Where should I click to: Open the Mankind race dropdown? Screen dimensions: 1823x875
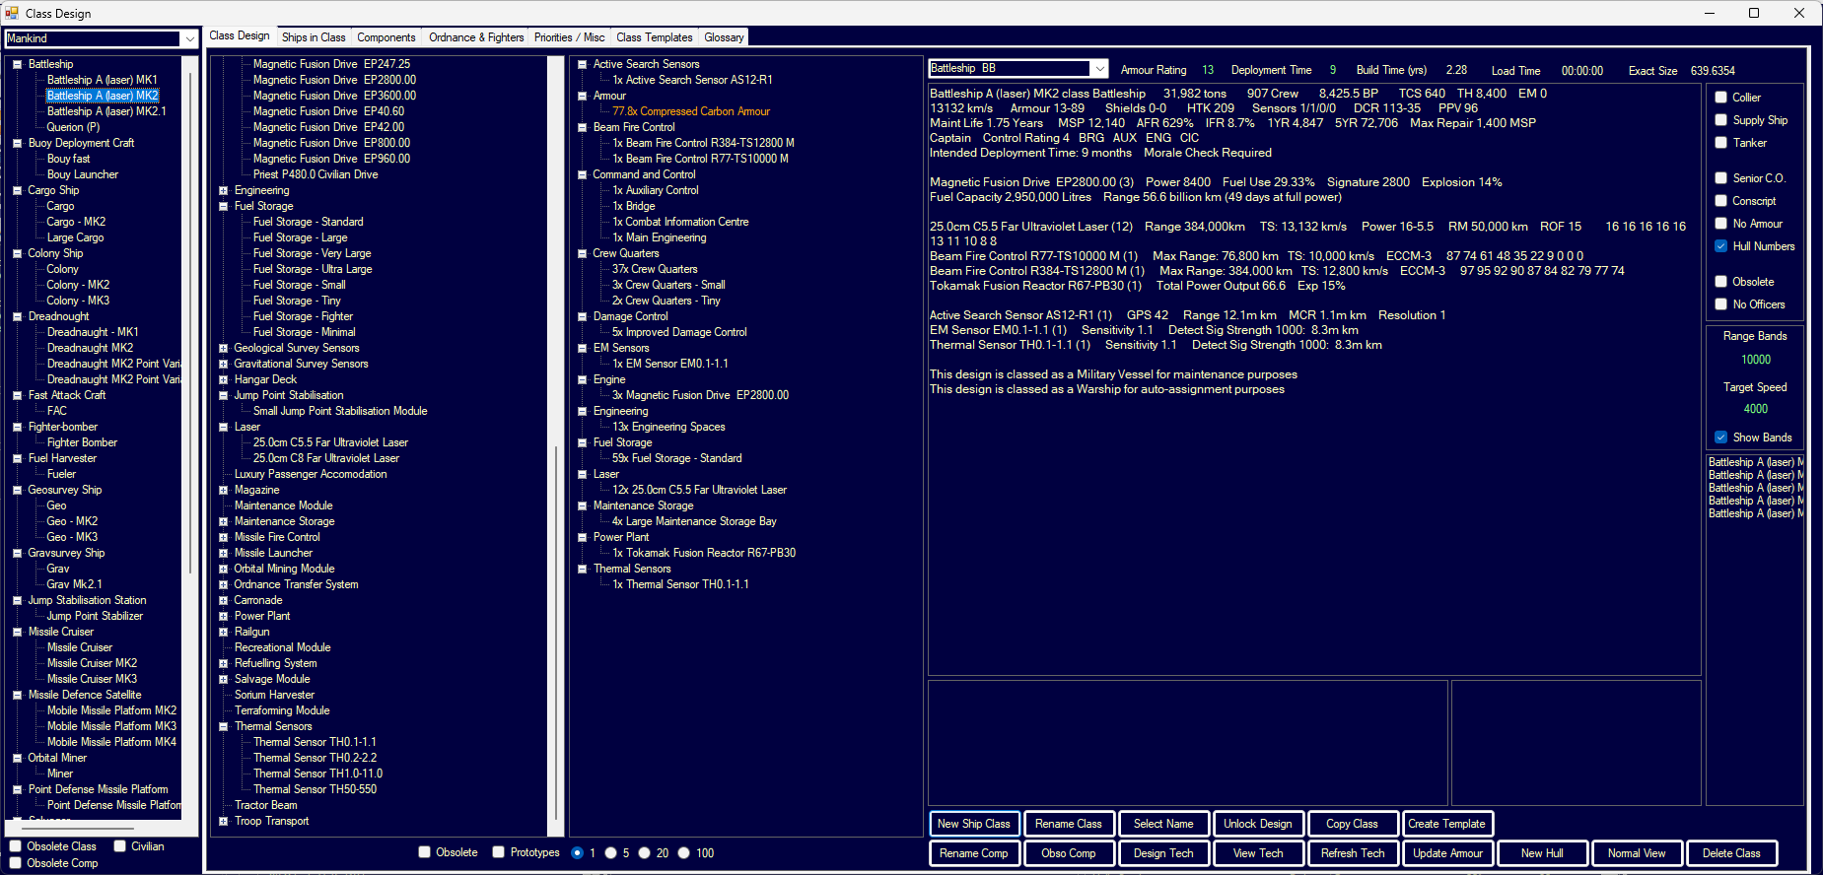point(189,38)
